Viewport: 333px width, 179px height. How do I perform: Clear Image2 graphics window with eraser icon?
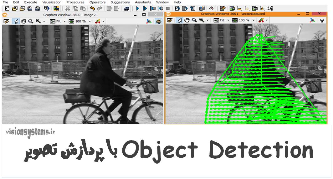tap(6, 21)
